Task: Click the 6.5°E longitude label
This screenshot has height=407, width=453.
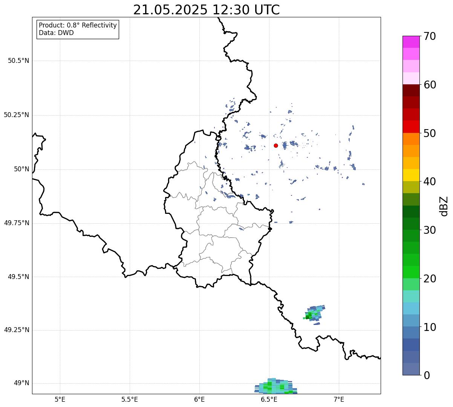Action: point(269,399)
